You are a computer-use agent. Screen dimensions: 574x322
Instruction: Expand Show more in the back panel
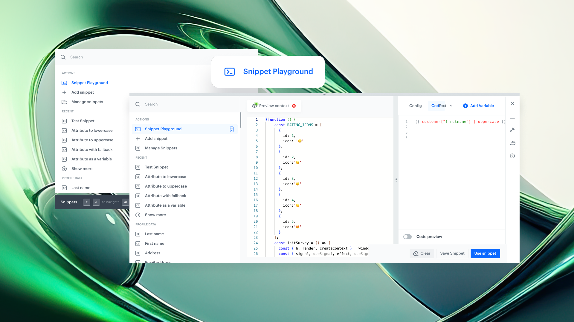(x=82, y=169)
